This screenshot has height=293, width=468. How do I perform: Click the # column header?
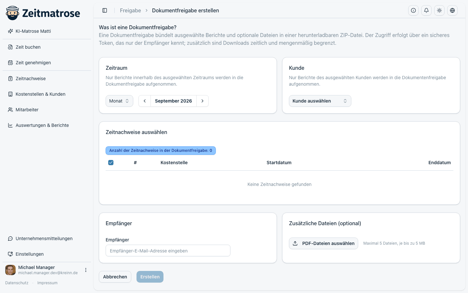tap(135, 163)
